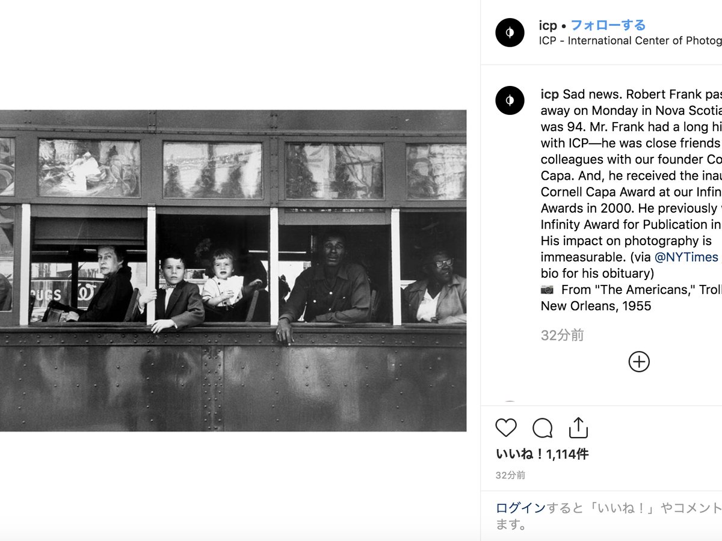This screenshot has width=722, height=541.
Task: Open comments via the speech bubble icon
Action: (x=543, y=428)
